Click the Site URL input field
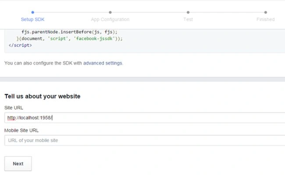This screenshot has height=177, width=285. (145, 118)
